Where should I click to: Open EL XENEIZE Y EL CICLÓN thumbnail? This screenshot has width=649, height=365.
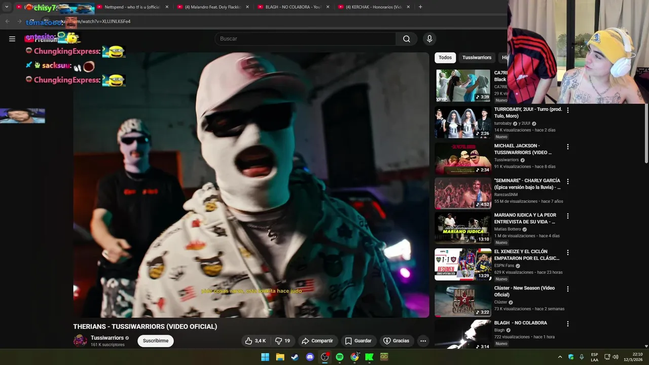pos(463,264)
